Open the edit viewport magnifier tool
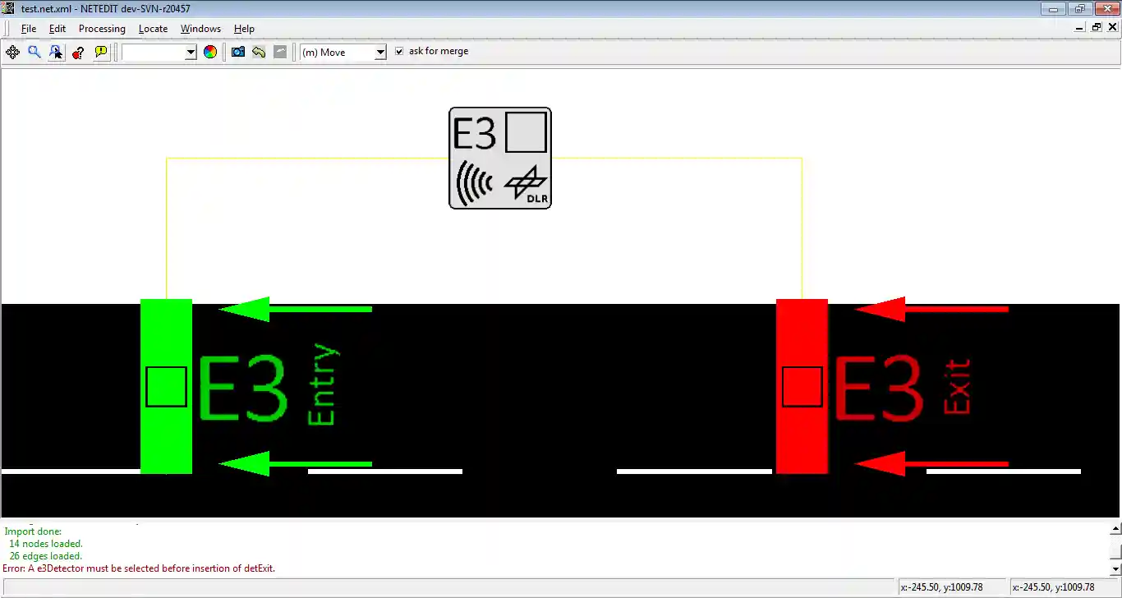1122x598 pixels. pyautogui.click(x=34, y=52)
